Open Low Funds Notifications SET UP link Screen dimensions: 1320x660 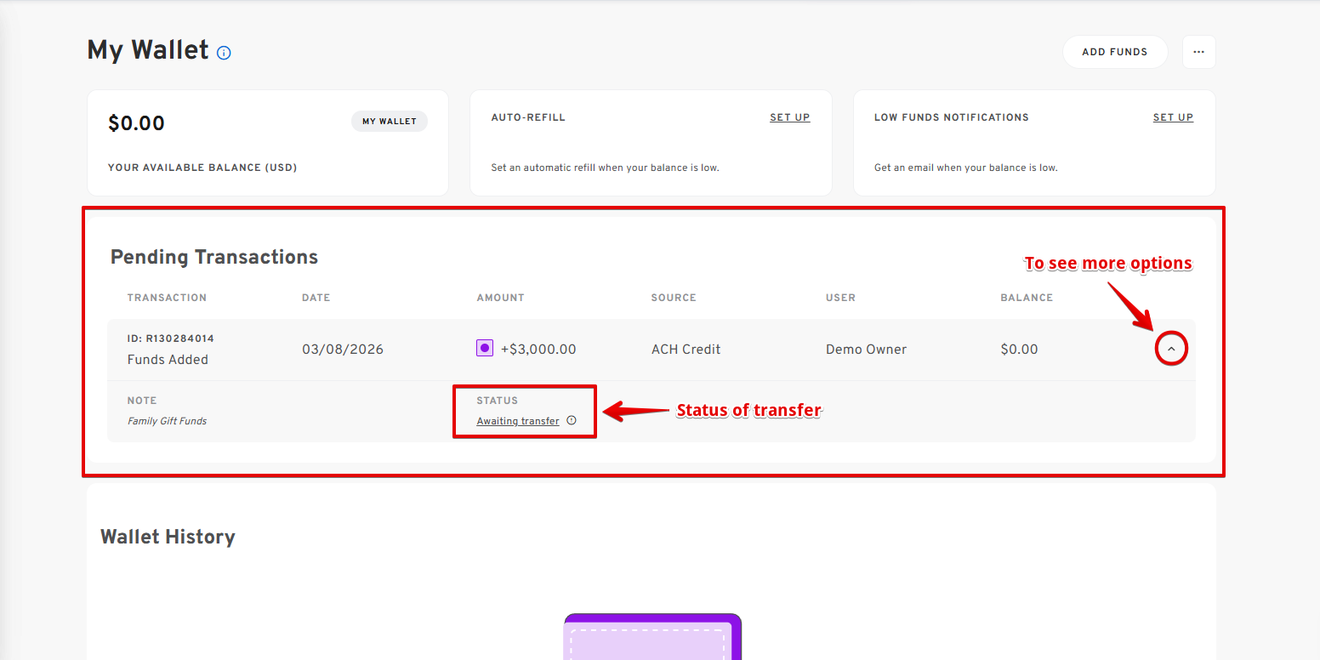click(x=1173, y=117)
